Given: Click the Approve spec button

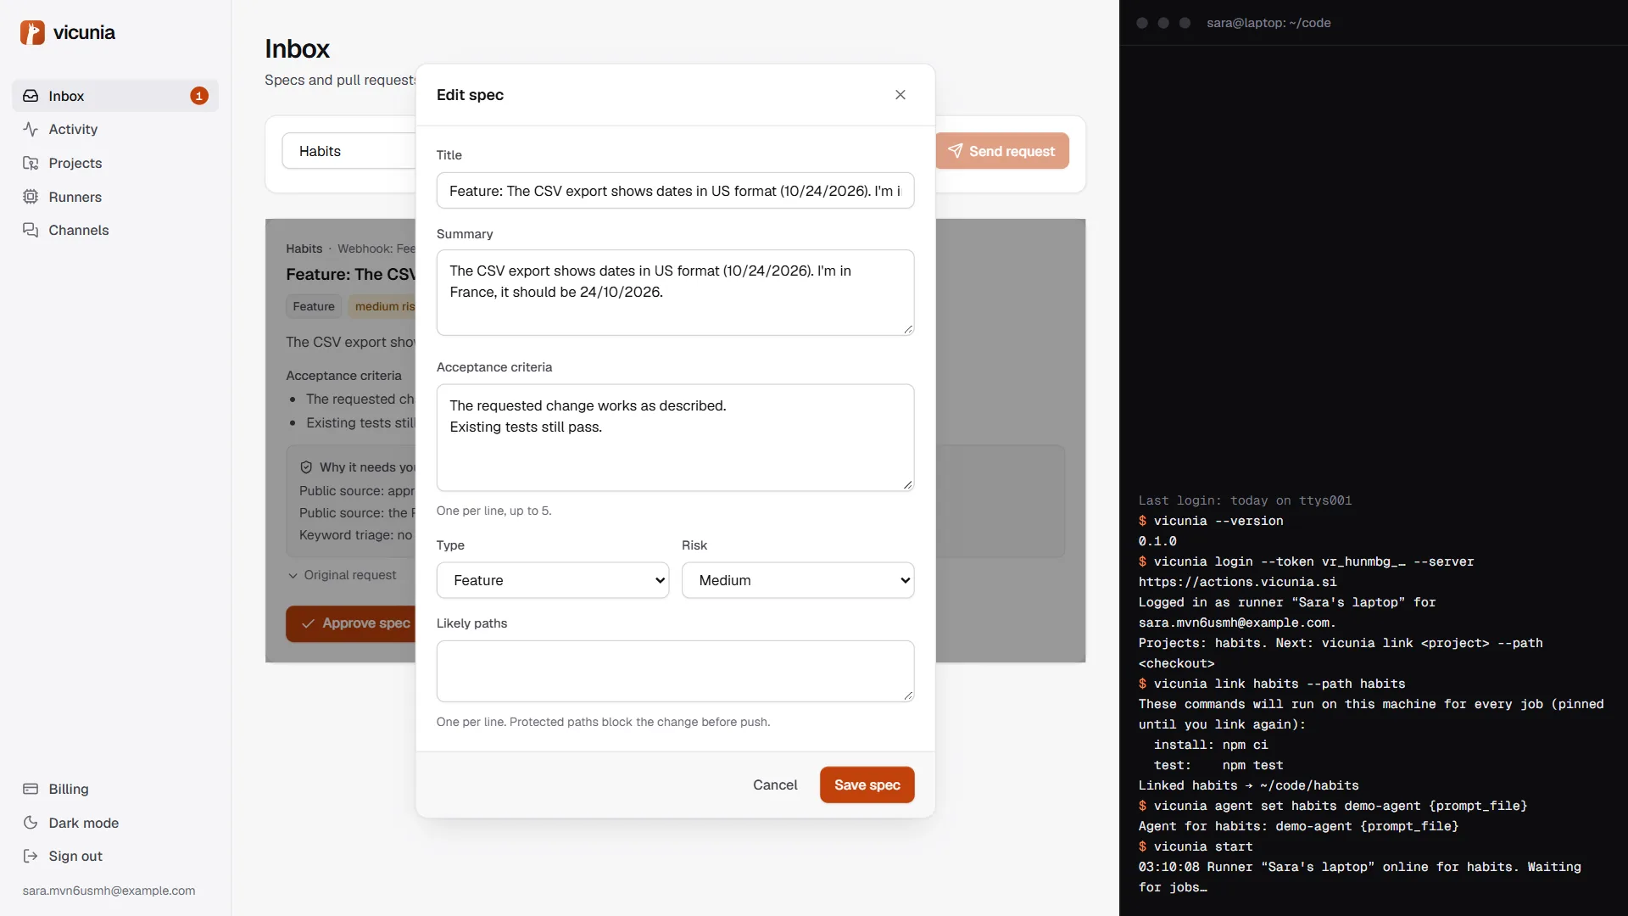Looking at the screenshot, I should coord(351,623).
